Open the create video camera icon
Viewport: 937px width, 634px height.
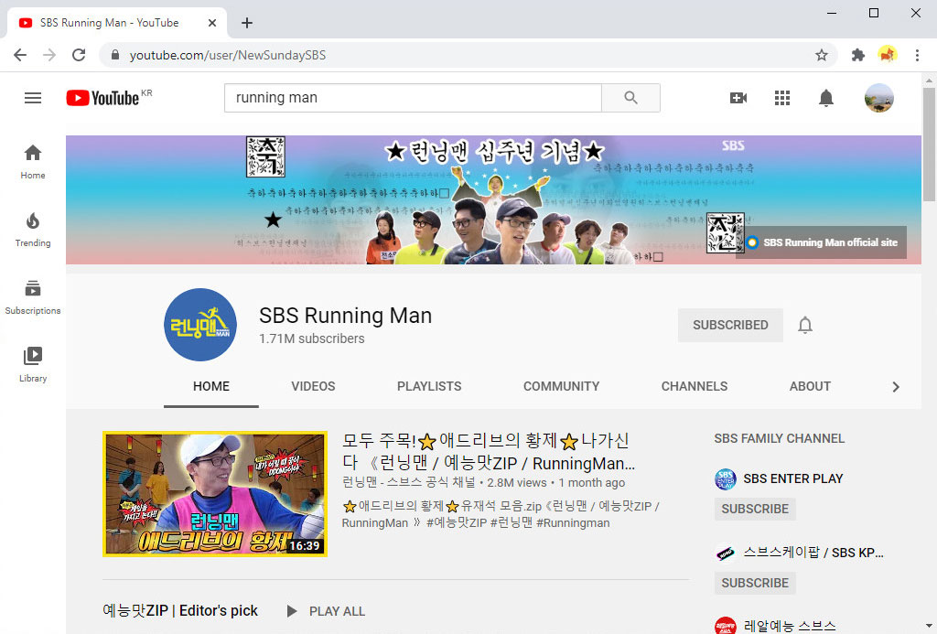(738, 98)
